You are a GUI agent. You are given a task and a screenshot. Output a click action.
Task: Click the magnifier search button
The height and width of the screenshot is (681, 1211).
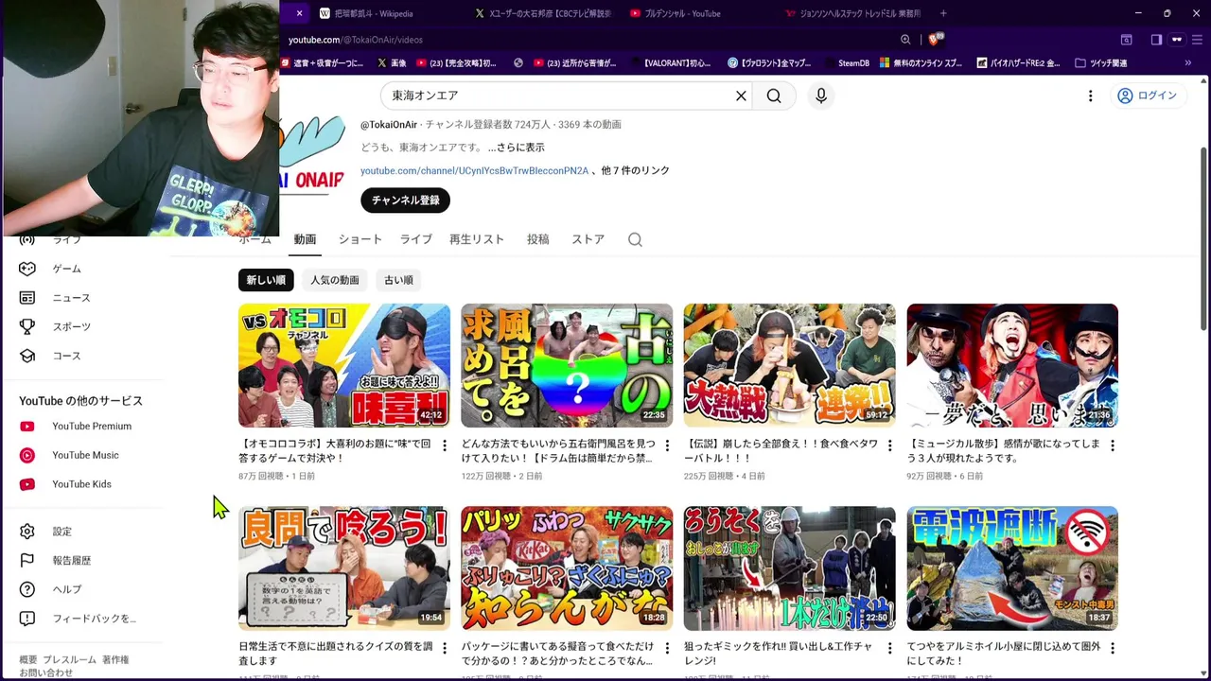[x=774, y=96]
